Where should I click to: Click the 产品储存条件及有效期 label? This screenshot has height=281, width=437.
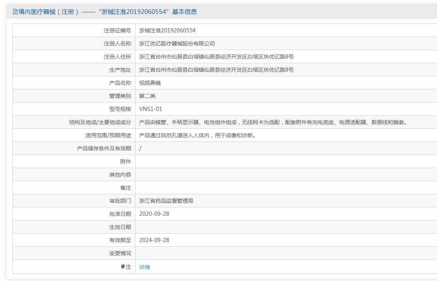[x=104, y=148]
